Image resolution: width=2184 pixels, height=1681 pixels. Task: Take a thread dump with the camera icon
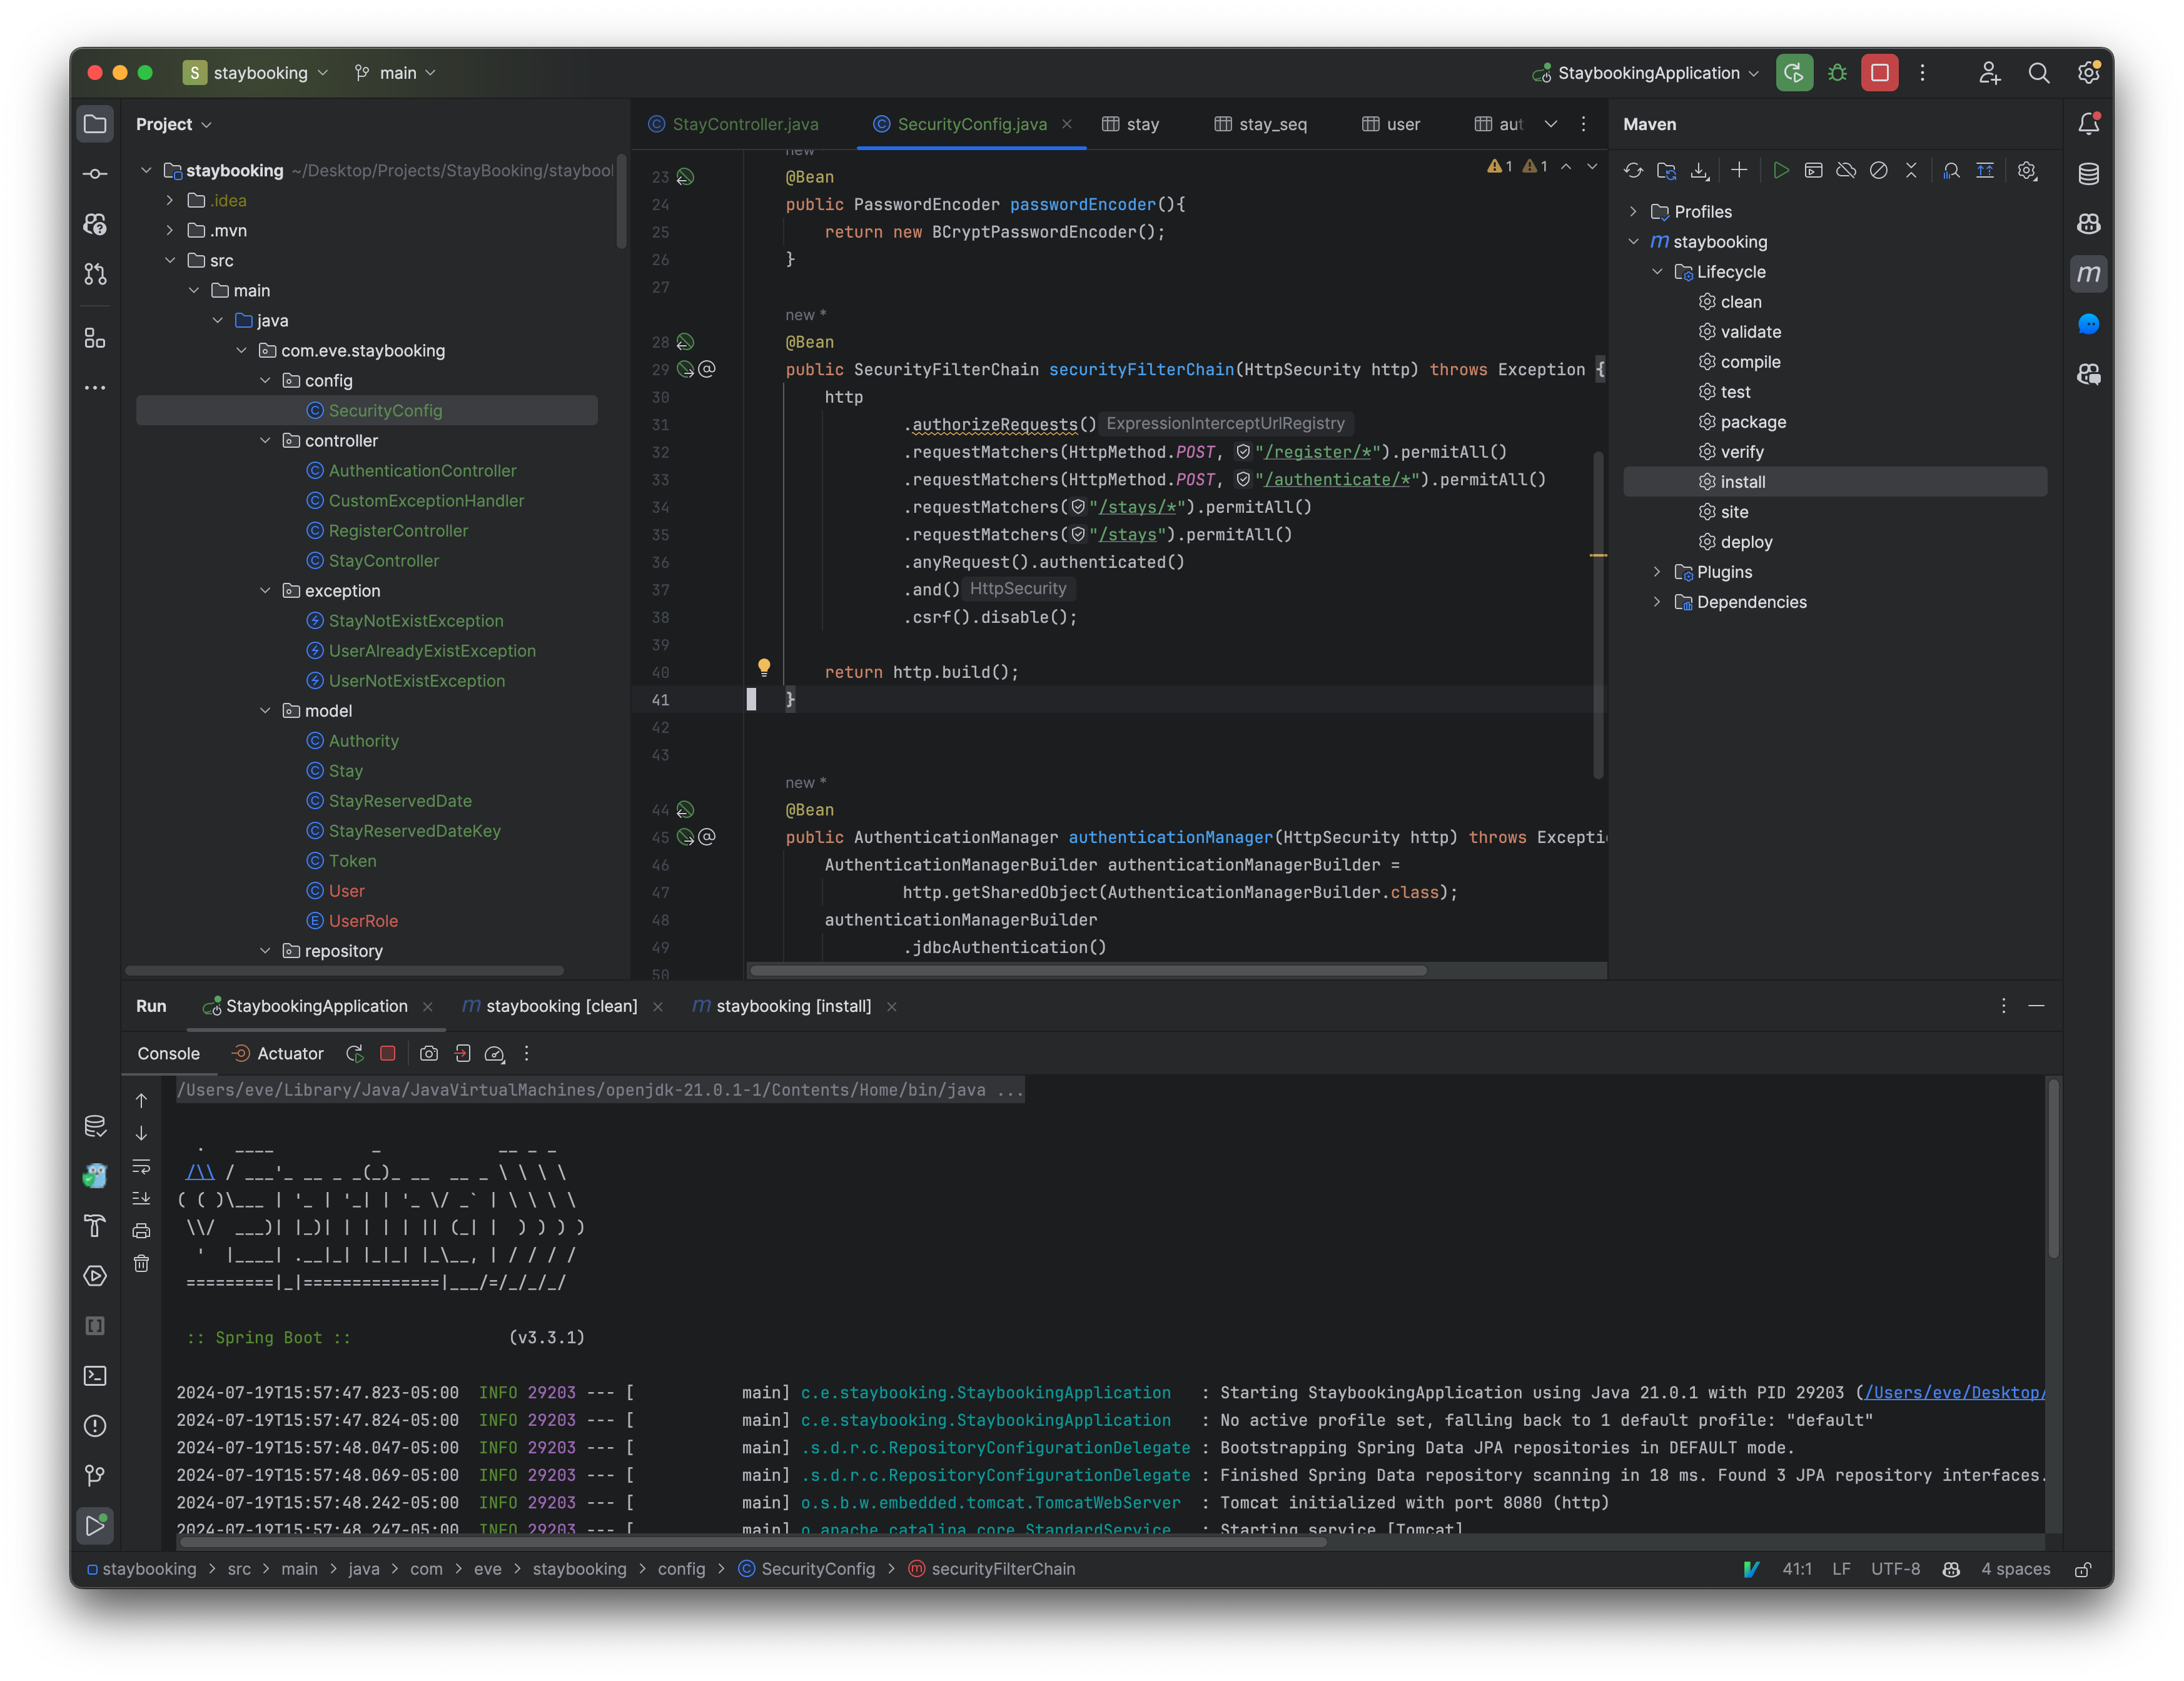[x=429, y=1054]
